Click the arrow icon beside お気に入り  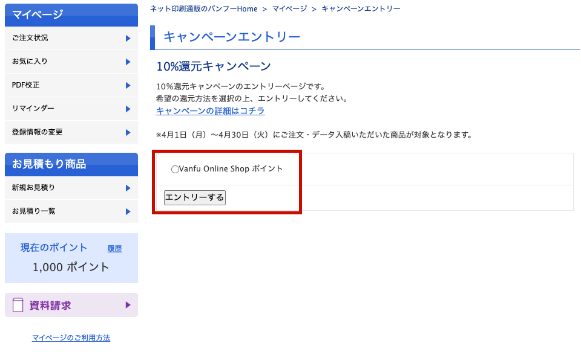pos(128,62)
